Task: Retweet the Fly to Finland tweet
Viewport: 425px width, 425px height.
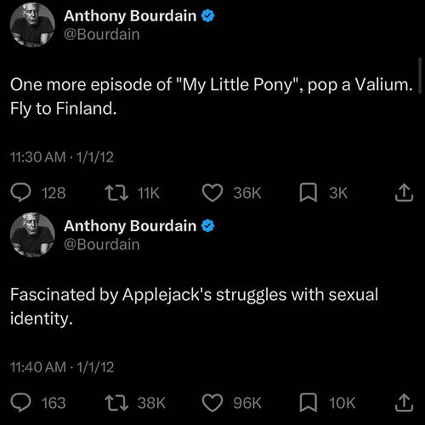Action: click(x=116, y=193)
